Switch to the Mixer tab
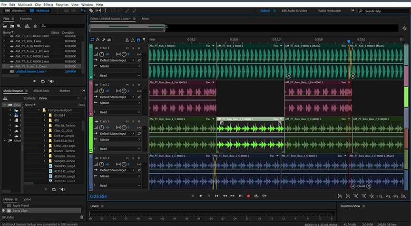The width and height of the screenshot is (411, 226). [145, 19]
